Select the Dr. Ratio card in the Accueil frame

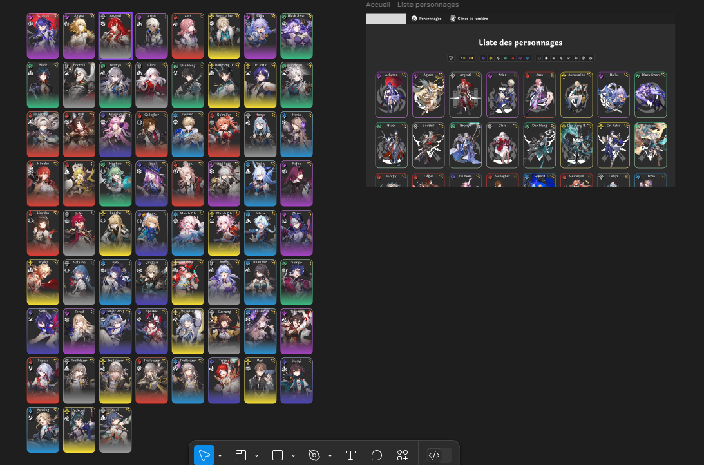613,146
